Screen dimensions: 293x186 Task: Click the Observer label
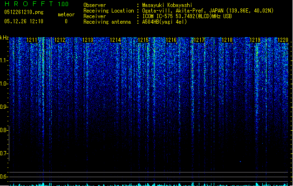click(95, 5)
